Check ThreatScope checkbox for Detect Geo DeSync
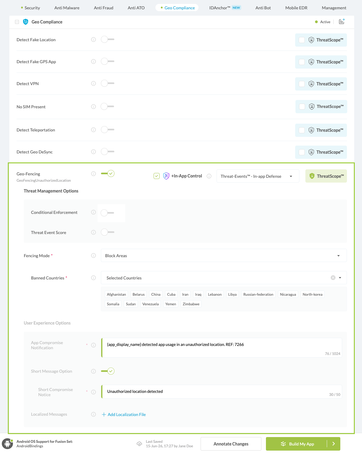 tap(302, 152)
